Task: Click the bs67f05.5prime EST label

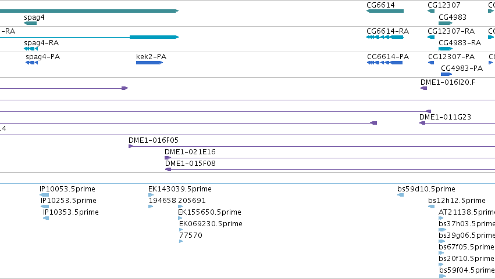Action: pyautogui.click(x=466, y=247)
